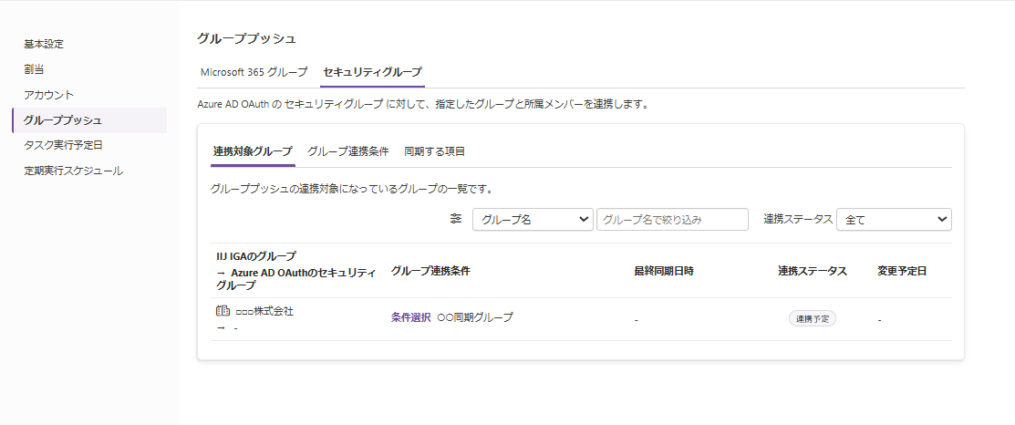The image size is (1015, 425).
Task: Select the セキュリティグループ tab
Action: 372,72
